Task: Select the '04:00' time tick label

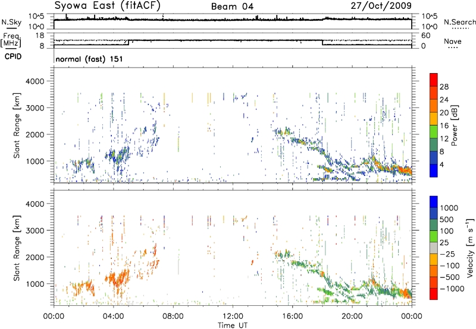Action: [114, 317]
